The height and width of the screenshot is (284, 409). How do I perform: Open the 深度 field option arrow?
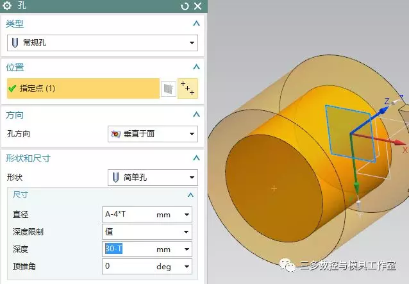[x=187, y=249]
